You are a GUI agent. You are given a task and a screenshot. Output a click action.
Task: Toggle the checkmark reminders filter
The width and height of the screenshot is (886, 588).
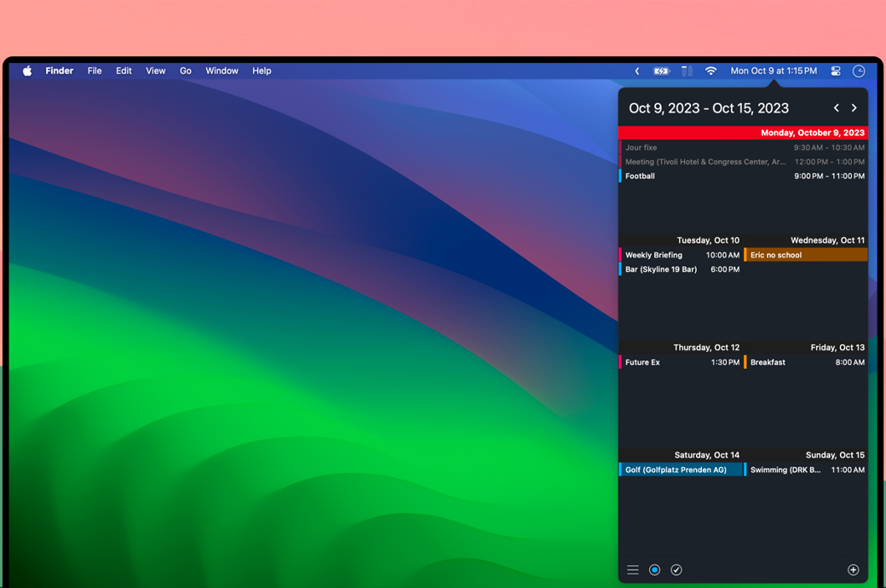[x=676, y=570]
